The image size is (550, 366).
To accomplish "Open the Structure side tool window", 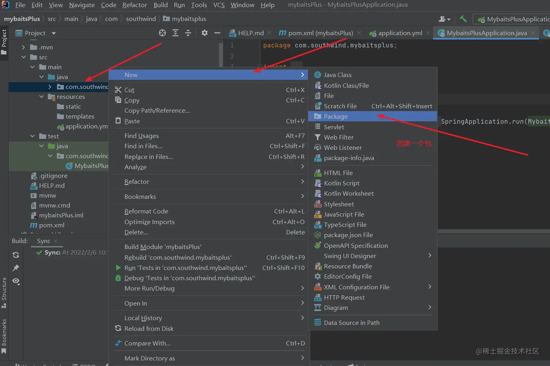I will (4, 292).
